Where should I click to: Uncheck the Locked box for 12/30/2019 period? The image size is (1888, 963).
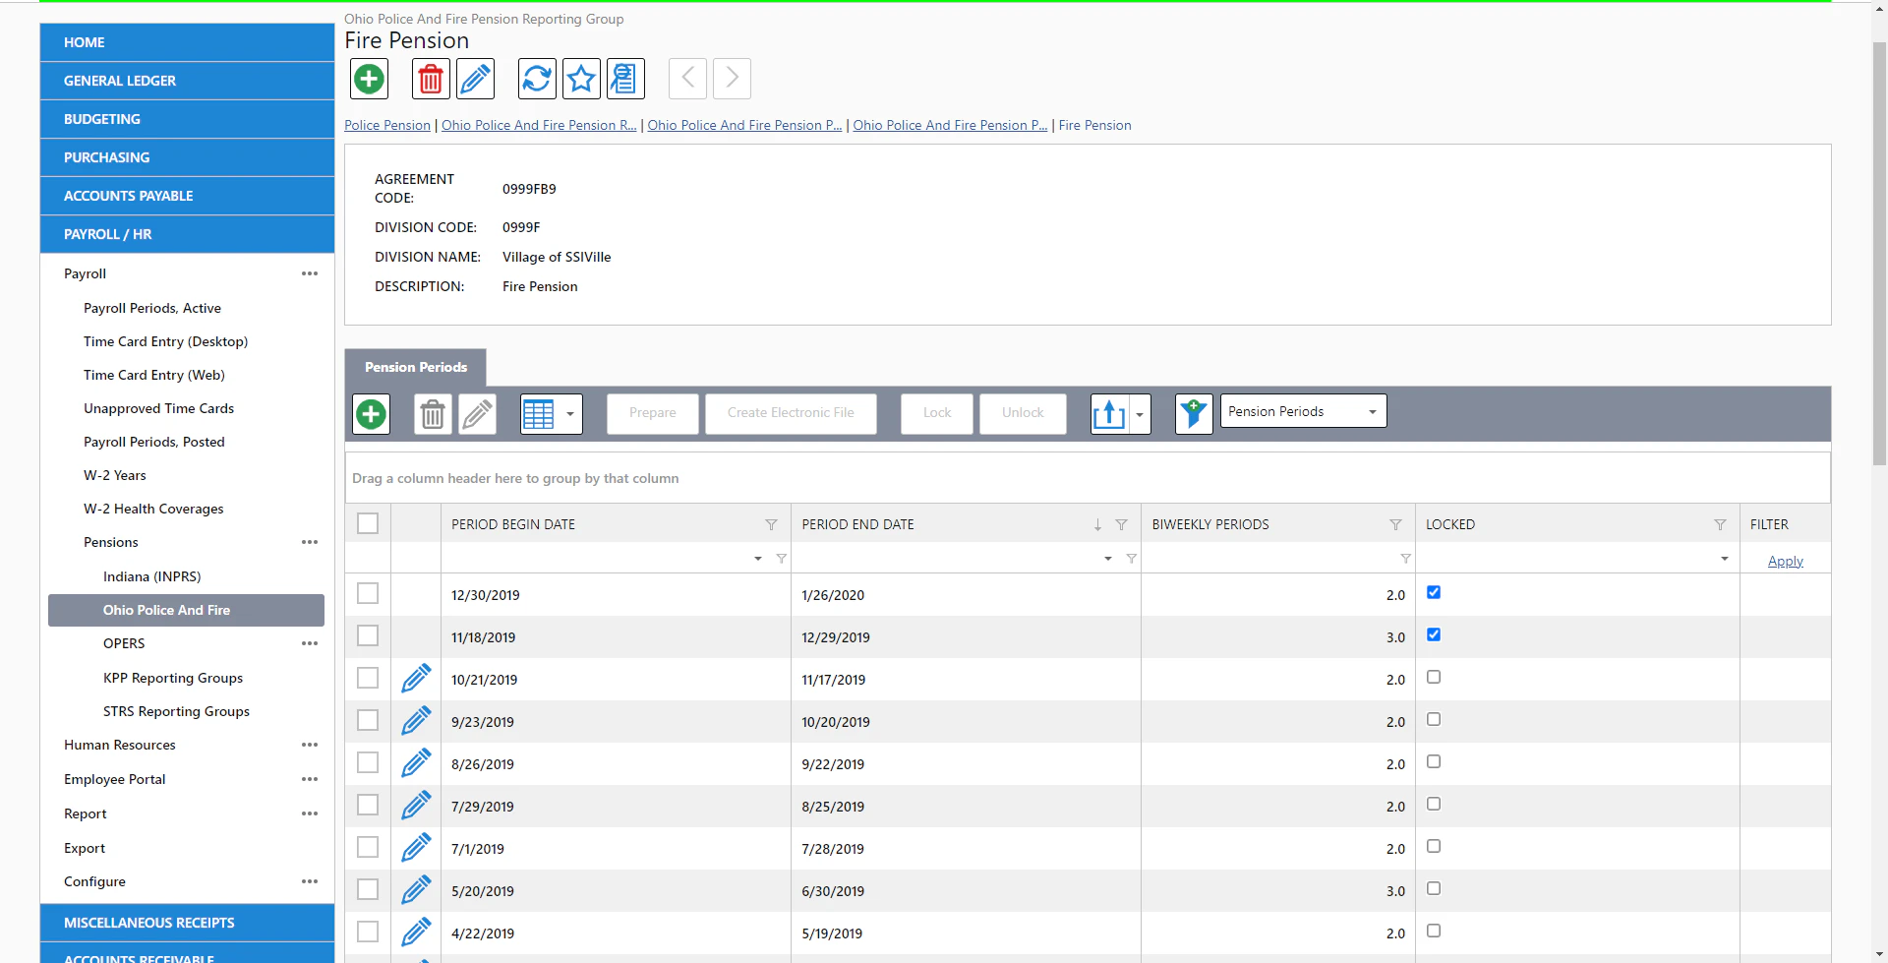click(x=1433, y=592)
